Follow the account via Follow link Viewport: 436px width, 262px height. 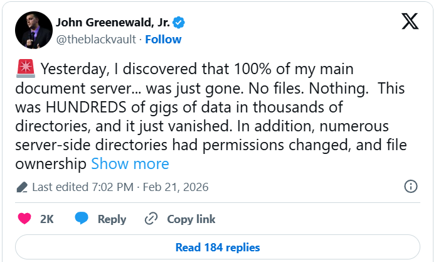click(164, 39)
